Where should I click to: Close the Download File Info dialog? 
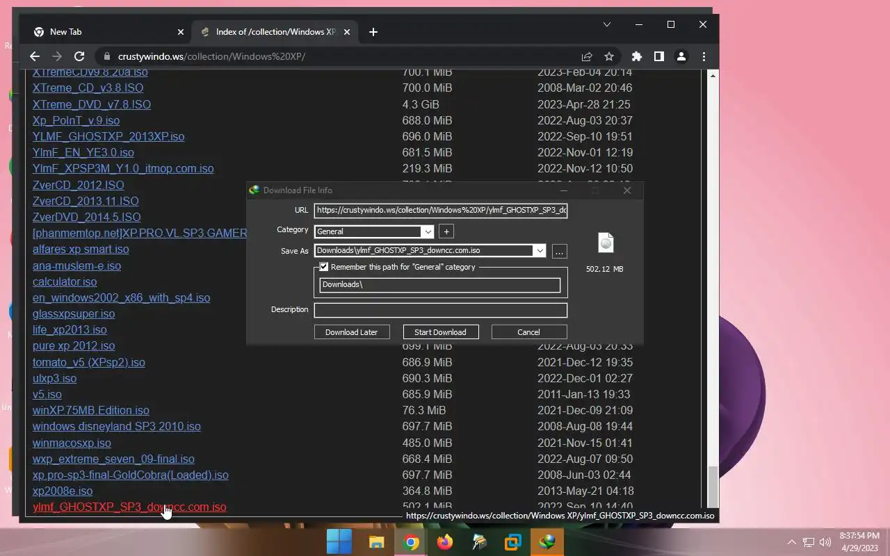627,190
